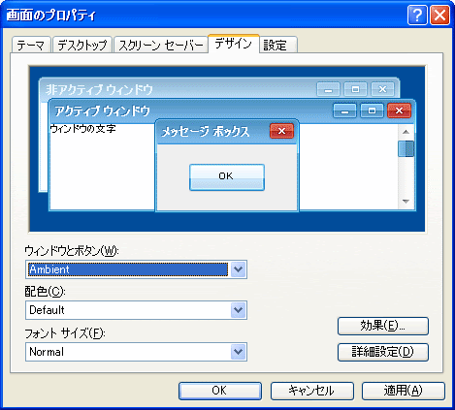Confirm with the bottom OK button
This screenshot has height=410, width=455.
point(220,391)
